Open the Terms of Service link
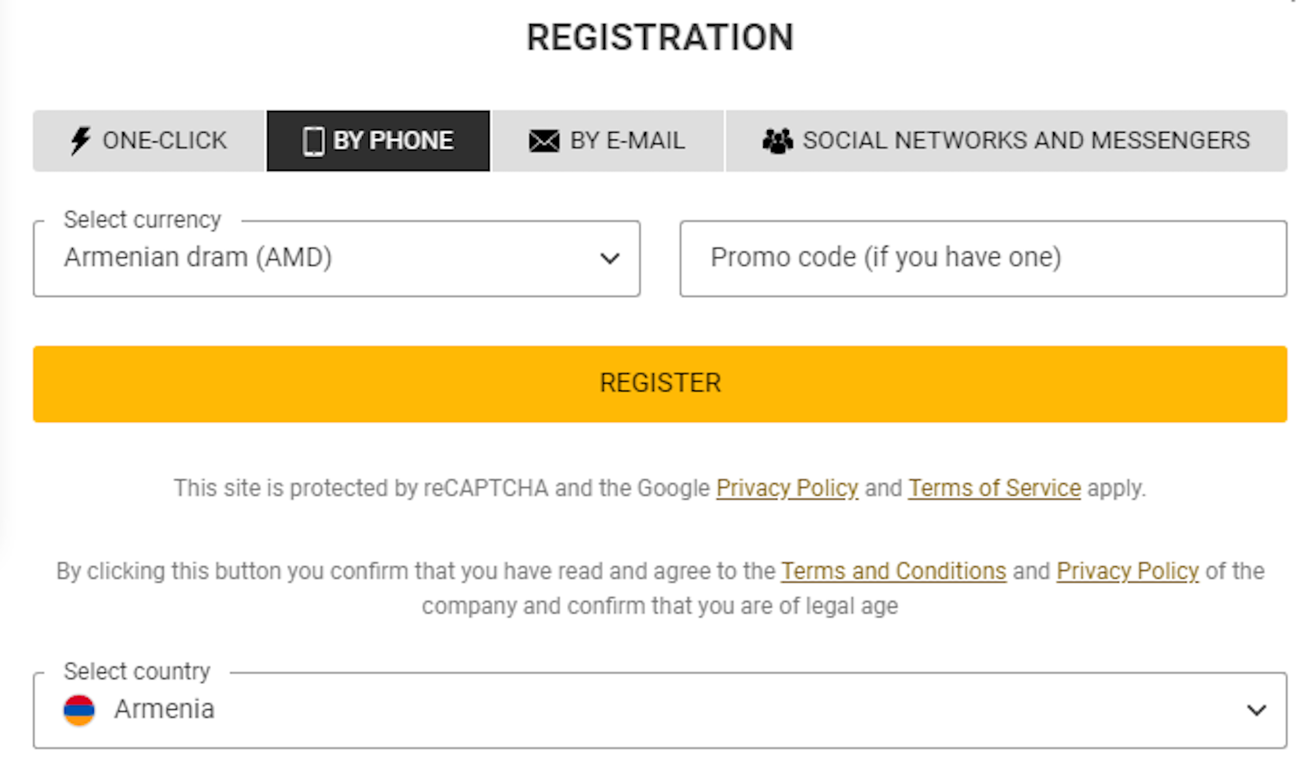This screenshot has width=1307, height=780. click(x=995, y=488)
